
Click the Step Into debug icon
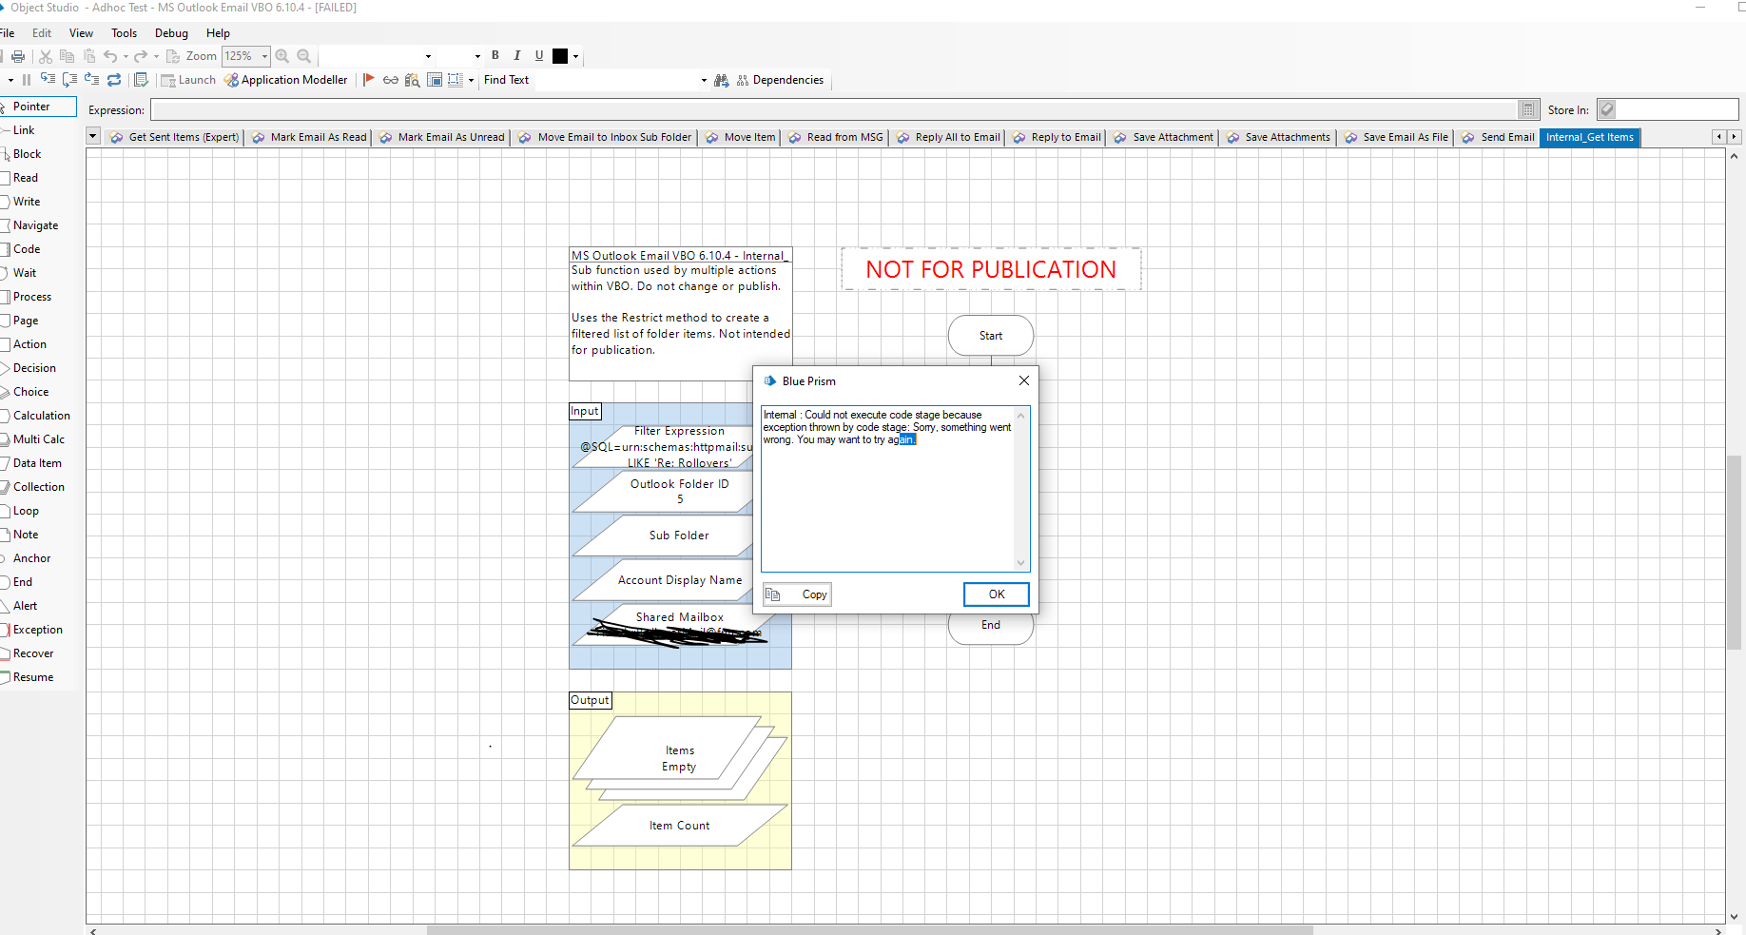[x=48, y=80]
